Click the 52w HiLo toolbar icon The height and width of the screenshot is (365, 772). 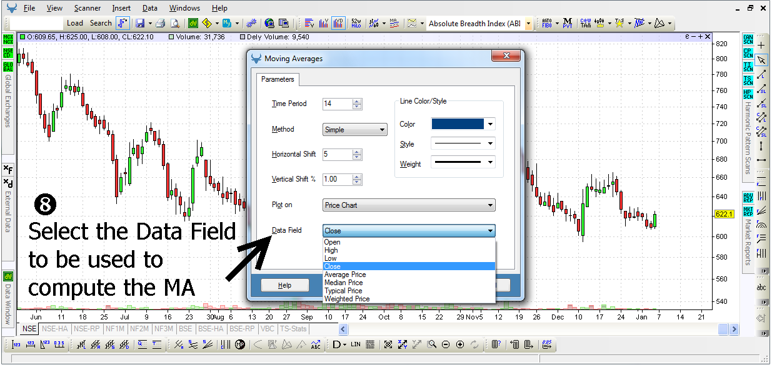356,23
